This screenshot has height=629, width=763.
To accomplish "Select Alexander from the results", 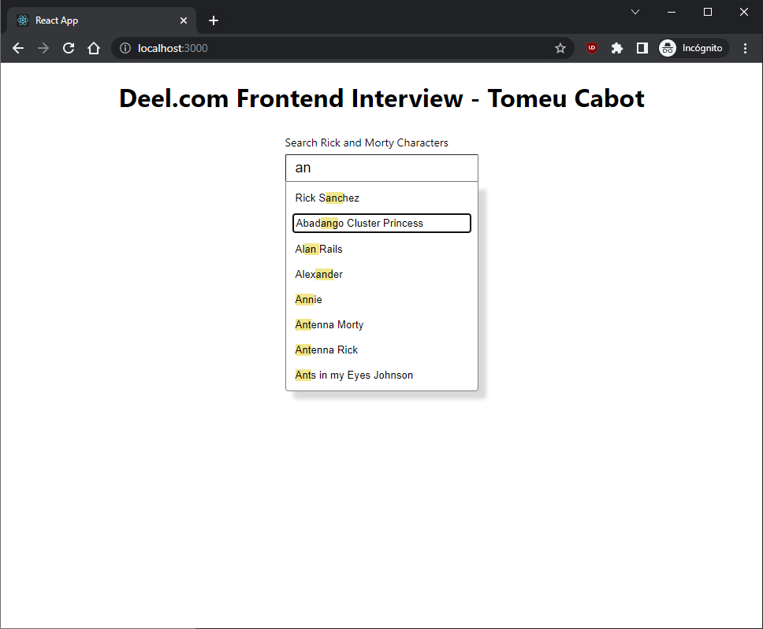I will pos(381,274).
